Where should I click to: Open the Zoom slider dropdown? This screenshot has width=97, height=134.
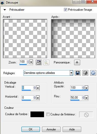tap(31, 62)
